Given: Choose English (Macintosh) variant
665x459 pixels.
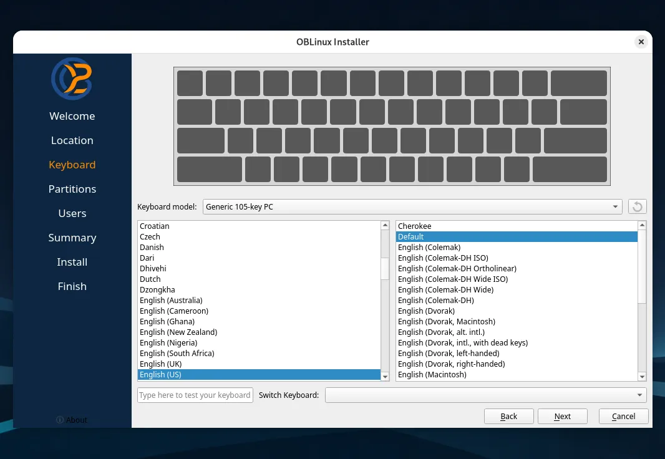Looking at the screenshot, I should point(517,374).
